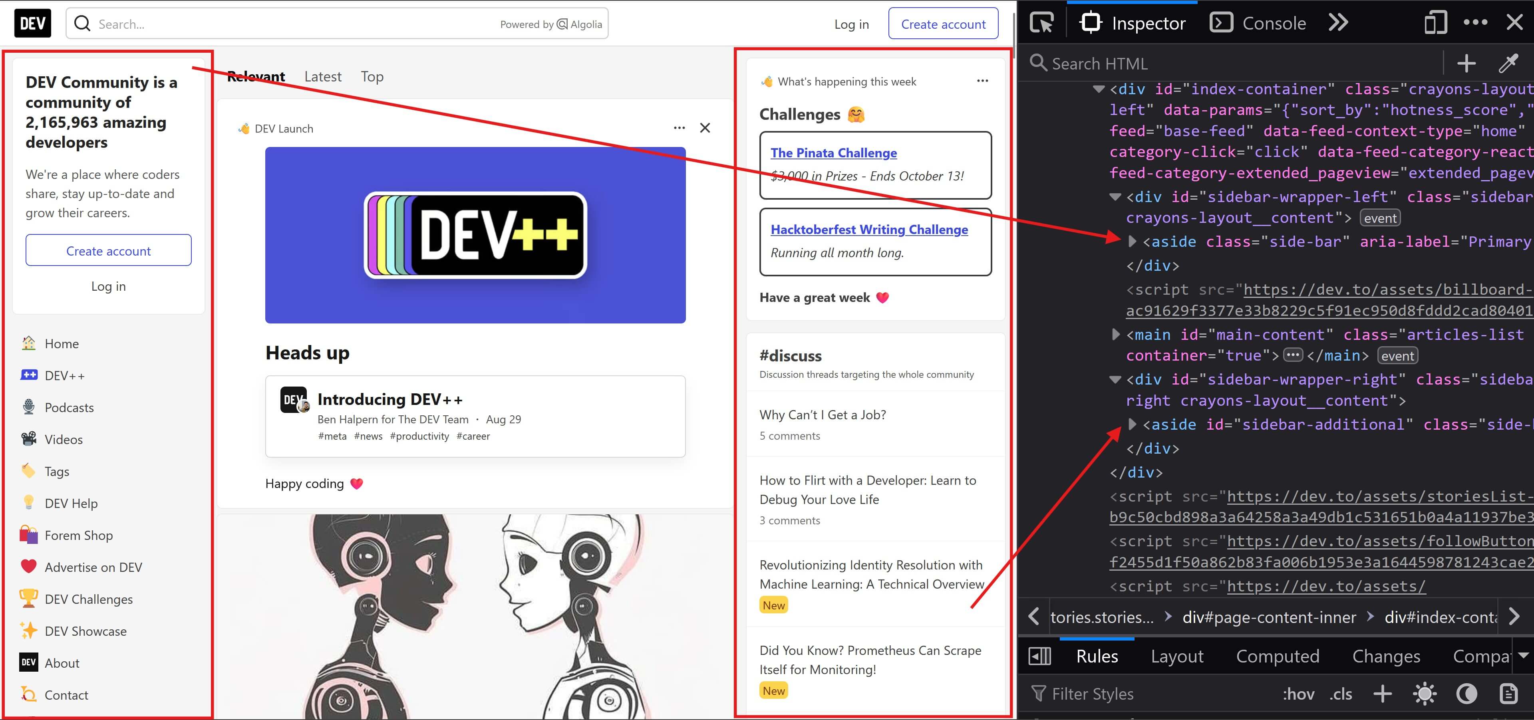Pick a color with the eyedropper icon

[1508, 63]
